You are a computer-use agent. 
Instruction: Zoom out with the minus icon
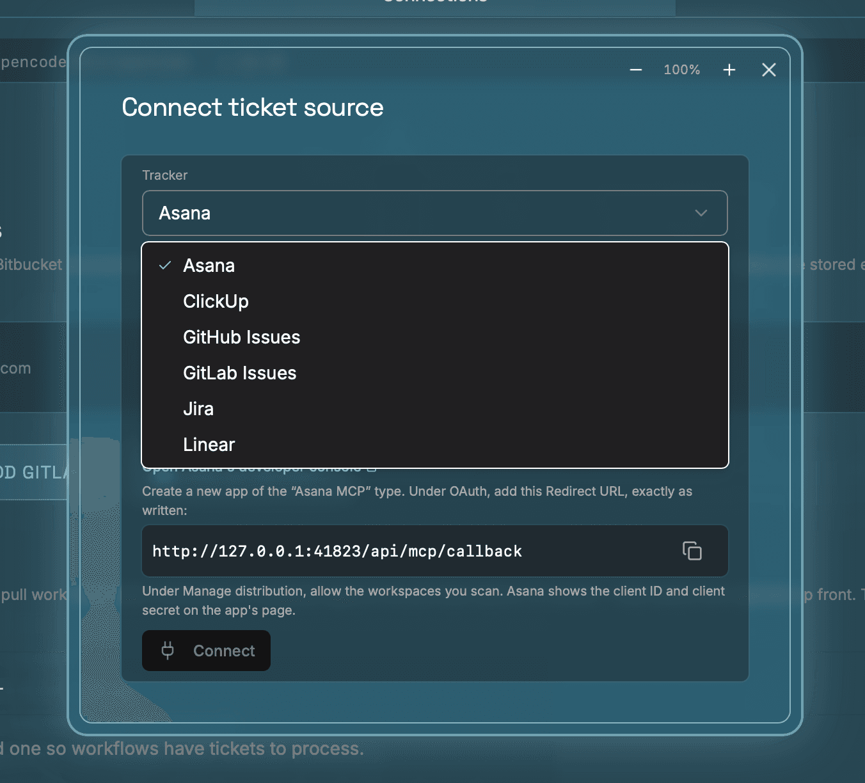635,70
